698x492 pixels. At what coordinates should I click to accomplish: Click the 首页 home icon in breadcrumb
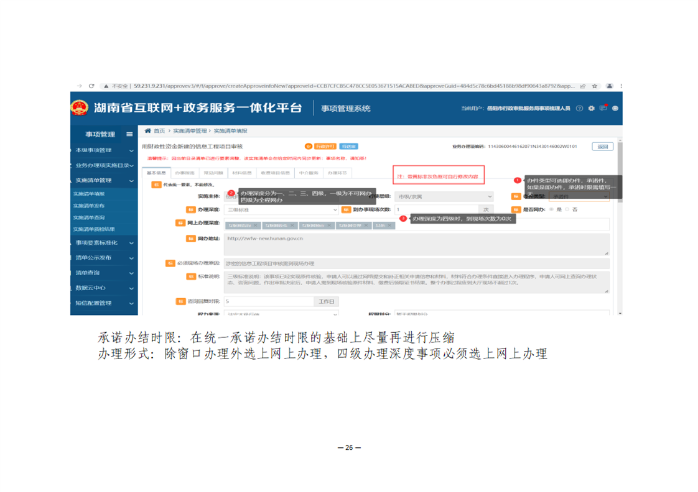pos(148,131)
